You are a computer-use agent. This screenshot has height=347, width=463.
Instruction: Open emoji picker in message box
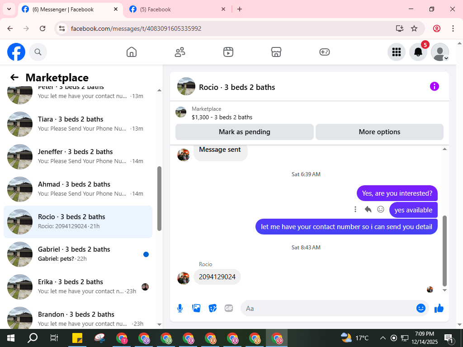(x=421, y=308)
